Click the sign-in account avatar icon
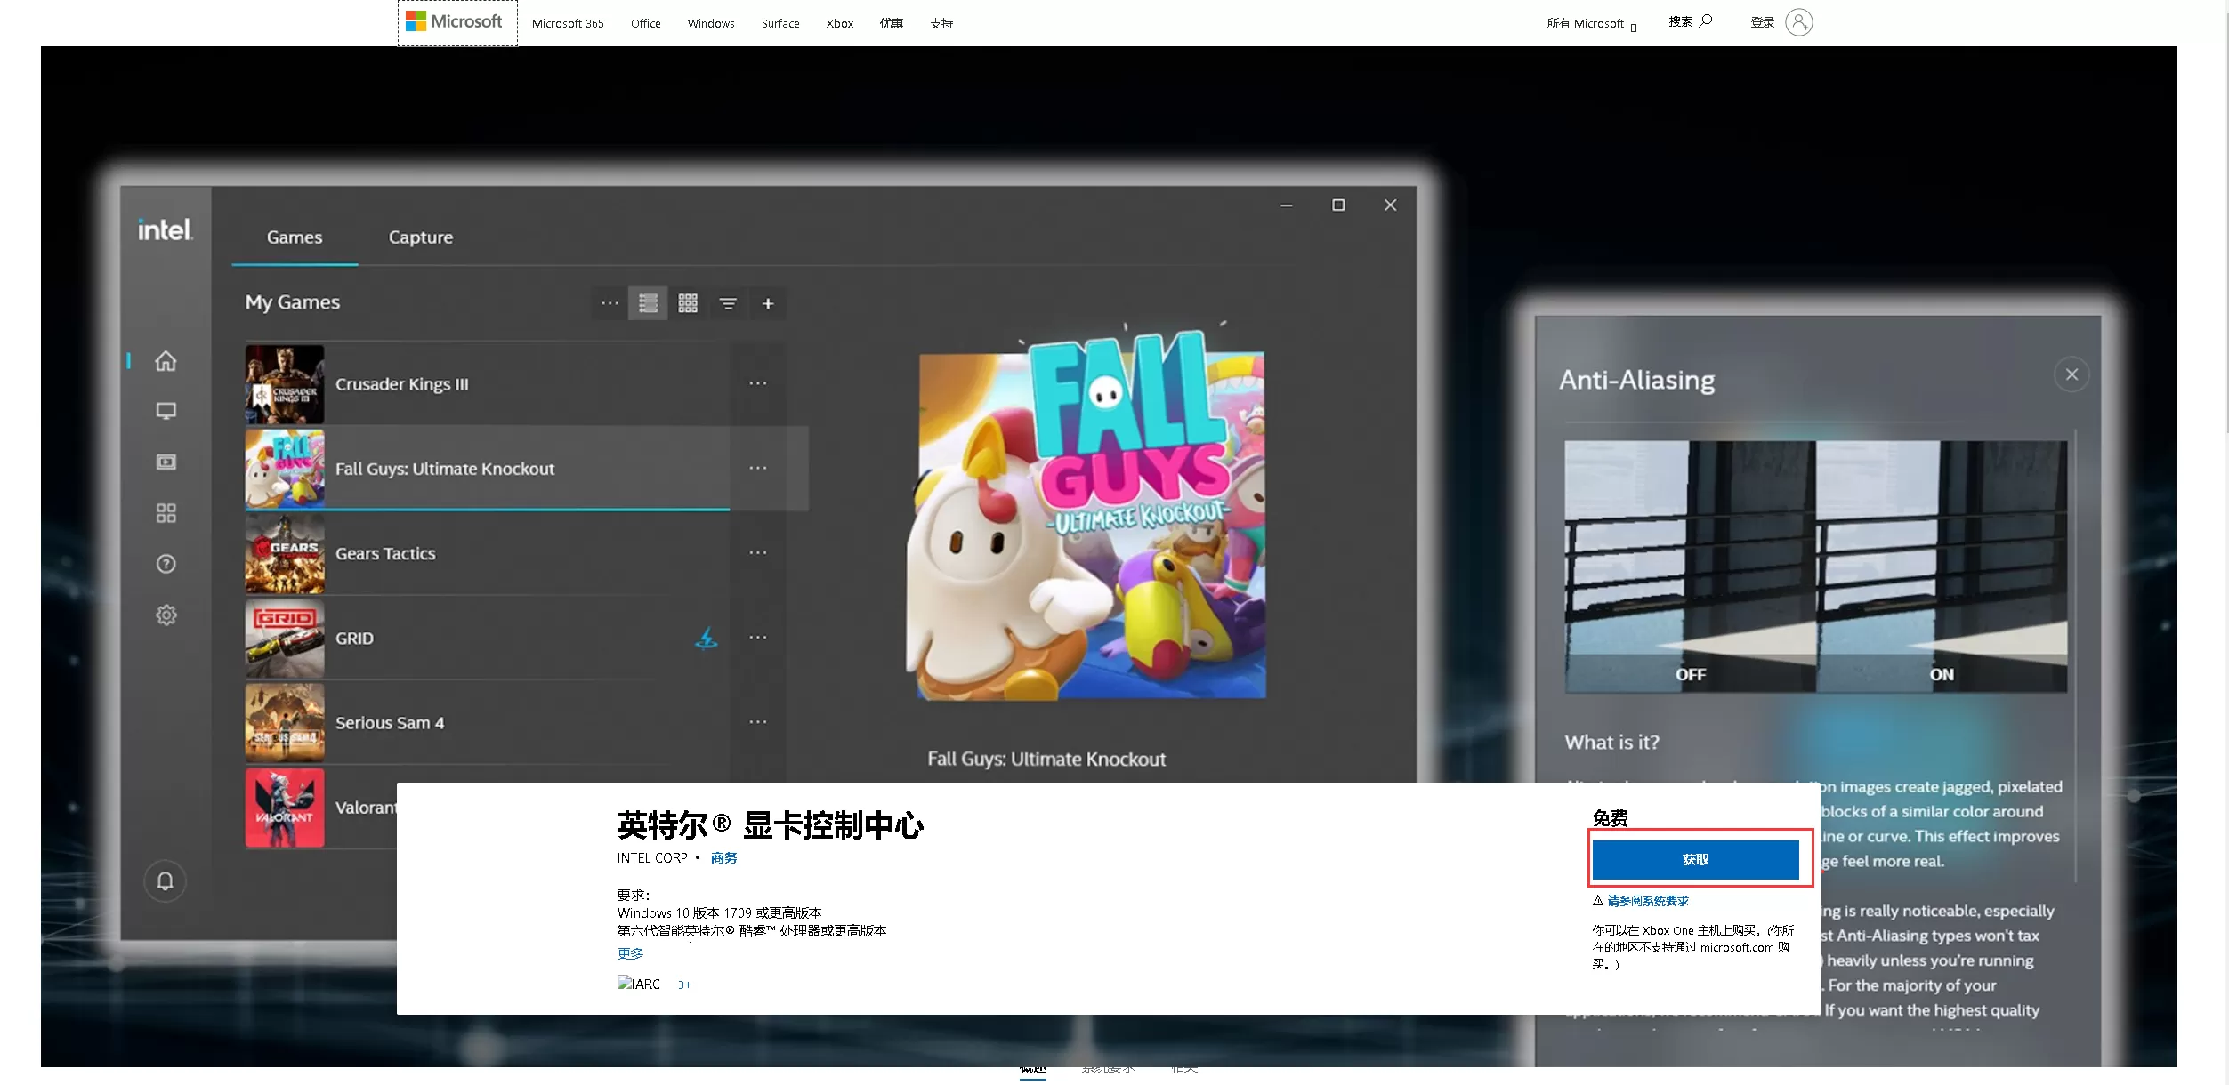Image resolution: width=2229 pixels, height=1085 pixels. (1798, 22)
